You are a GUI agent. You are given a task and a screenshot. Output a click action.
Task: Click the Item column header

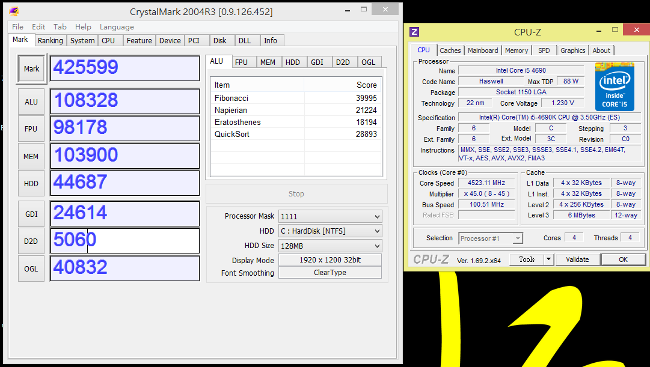pyautogui.click(x=257, y=85)
